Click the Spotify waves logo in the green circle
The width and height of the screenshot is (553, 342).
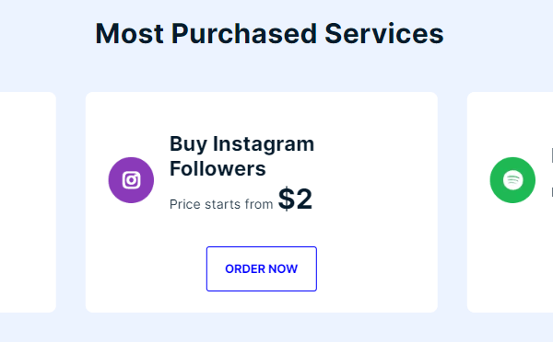(512, 180)
